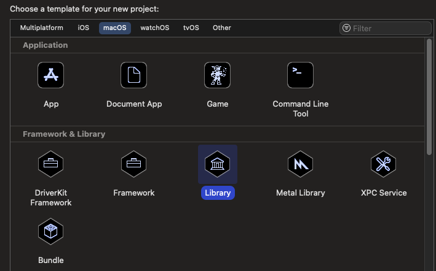Image resolution: width=436 pixels, height=271 pixels.
Task: Select the Framework template icon
Action: tap(134, 164)
